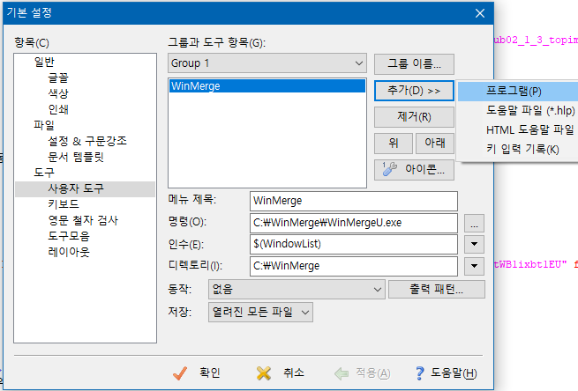Click the 메뉴 제목 input field
This screenshot has width=578, height=391.
[354, 201]
